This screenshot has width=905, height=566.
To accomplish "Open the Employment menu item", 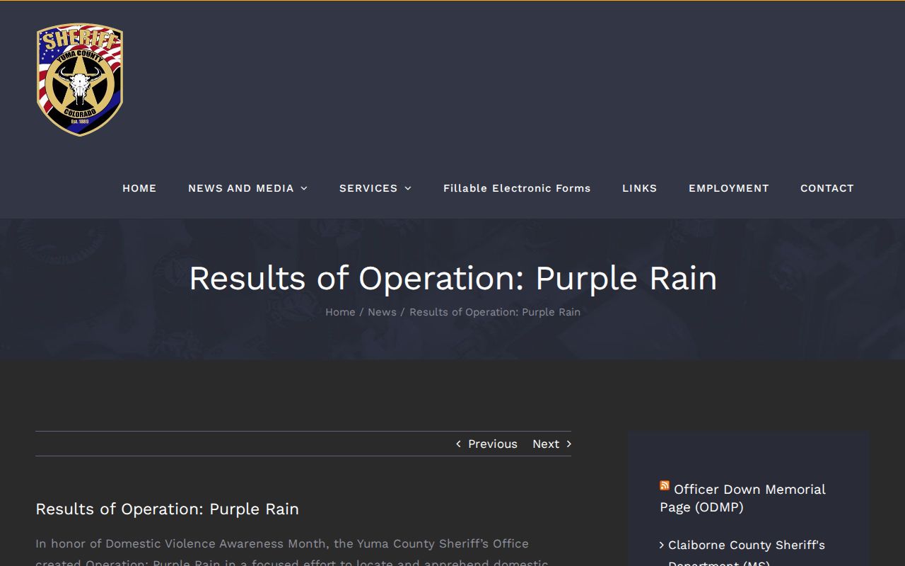I will [729, 188].
